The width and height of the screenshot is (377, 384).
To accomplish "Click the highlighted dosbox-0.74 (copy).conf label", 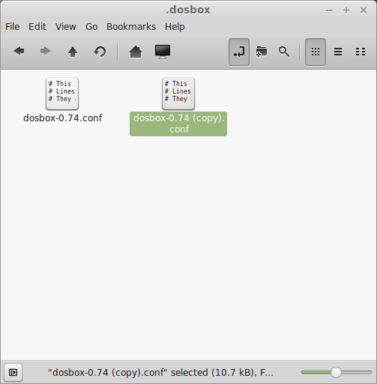I will [178, 124].
